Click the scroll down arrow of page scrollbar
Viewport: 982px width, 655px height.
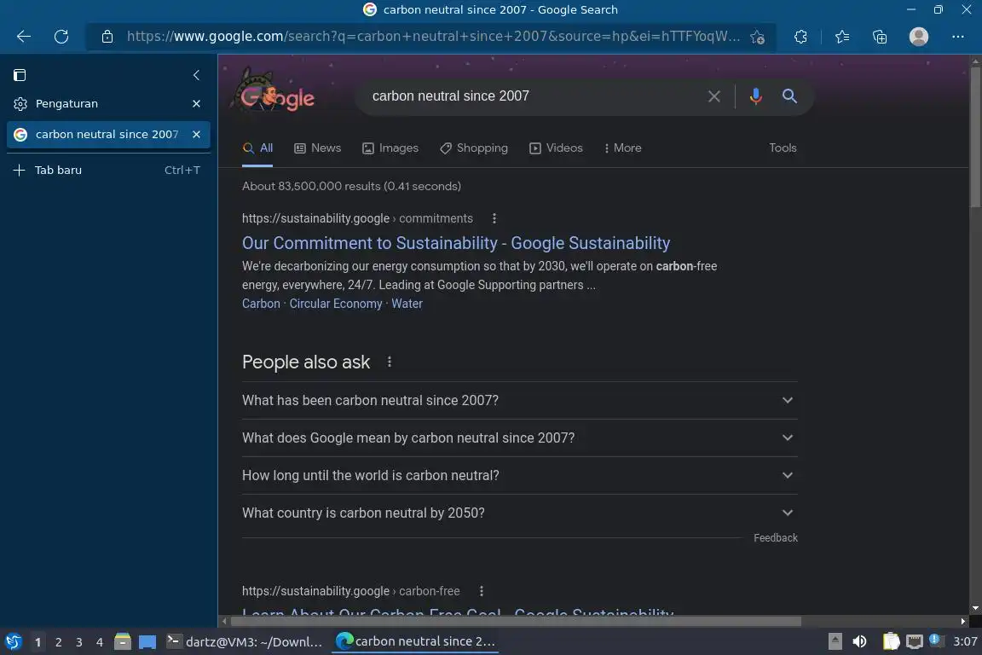coord(975,608)
